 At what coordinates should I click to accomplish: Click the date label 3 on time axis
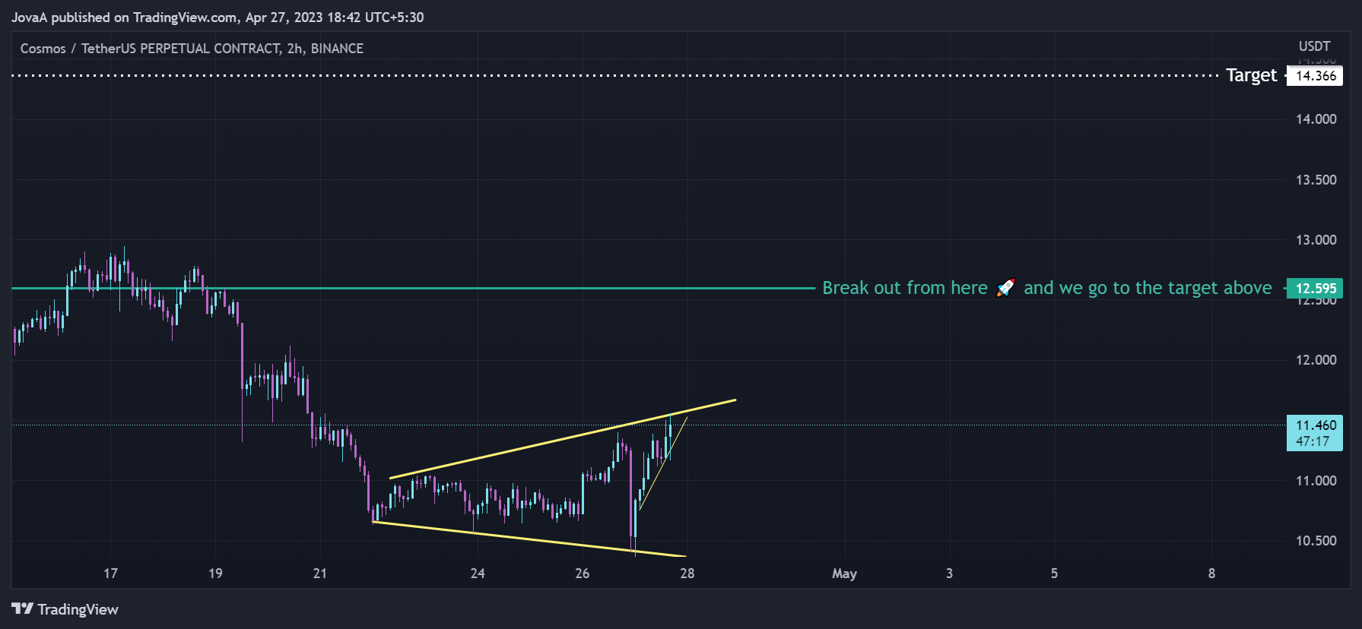pyautogui.click(x=949, y=574)
